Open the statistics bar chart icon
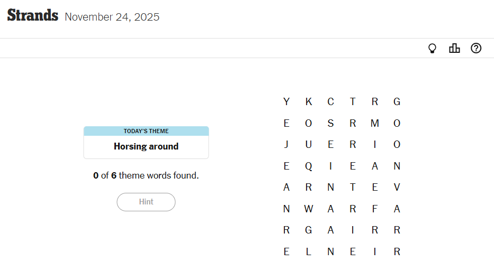 coord(454,49)
